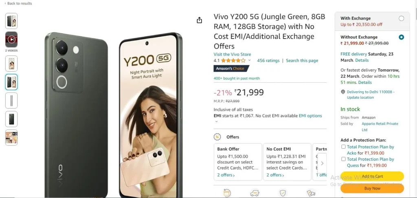Click the Buy Now button
The width and height of the screenshot is (417, 198).
click(x=372, y=188)
